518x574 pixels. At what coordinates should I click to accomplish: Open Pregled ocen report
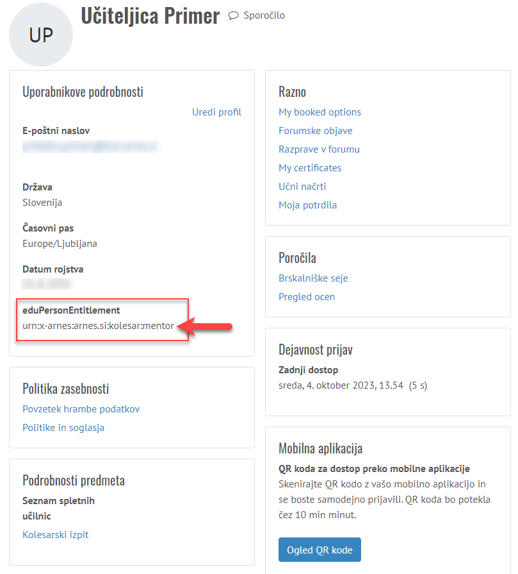(x=307, y=297)
